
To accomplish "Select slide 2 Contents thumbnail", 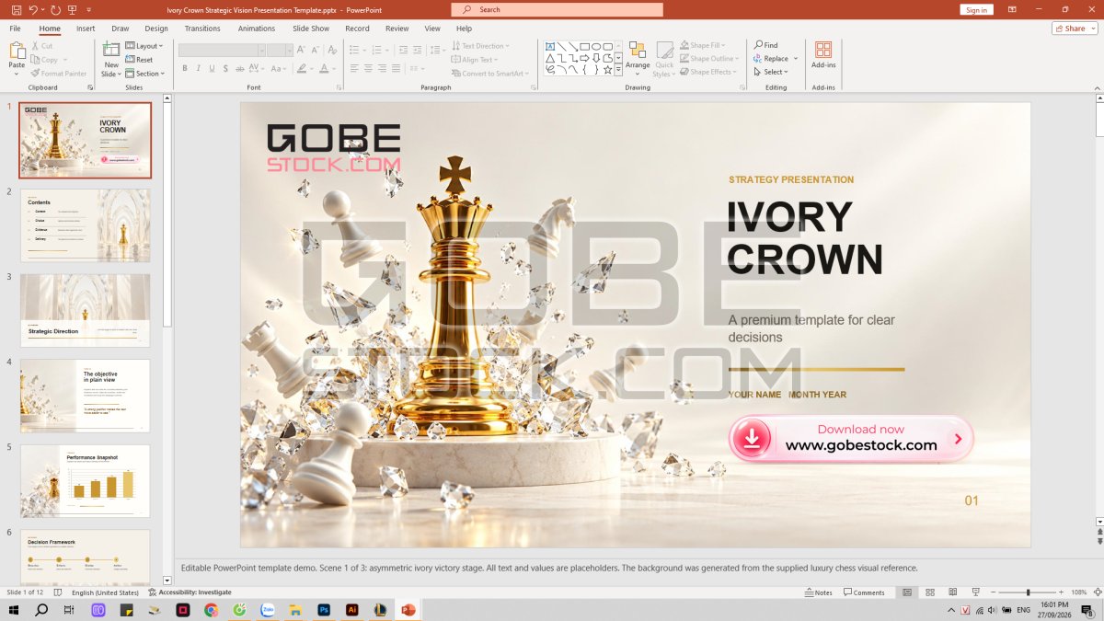I will click(x=85, y=225).
